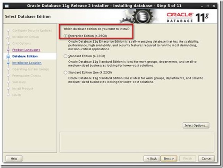
Task: Open the Select Options dialog
Action: click(196, 125)
